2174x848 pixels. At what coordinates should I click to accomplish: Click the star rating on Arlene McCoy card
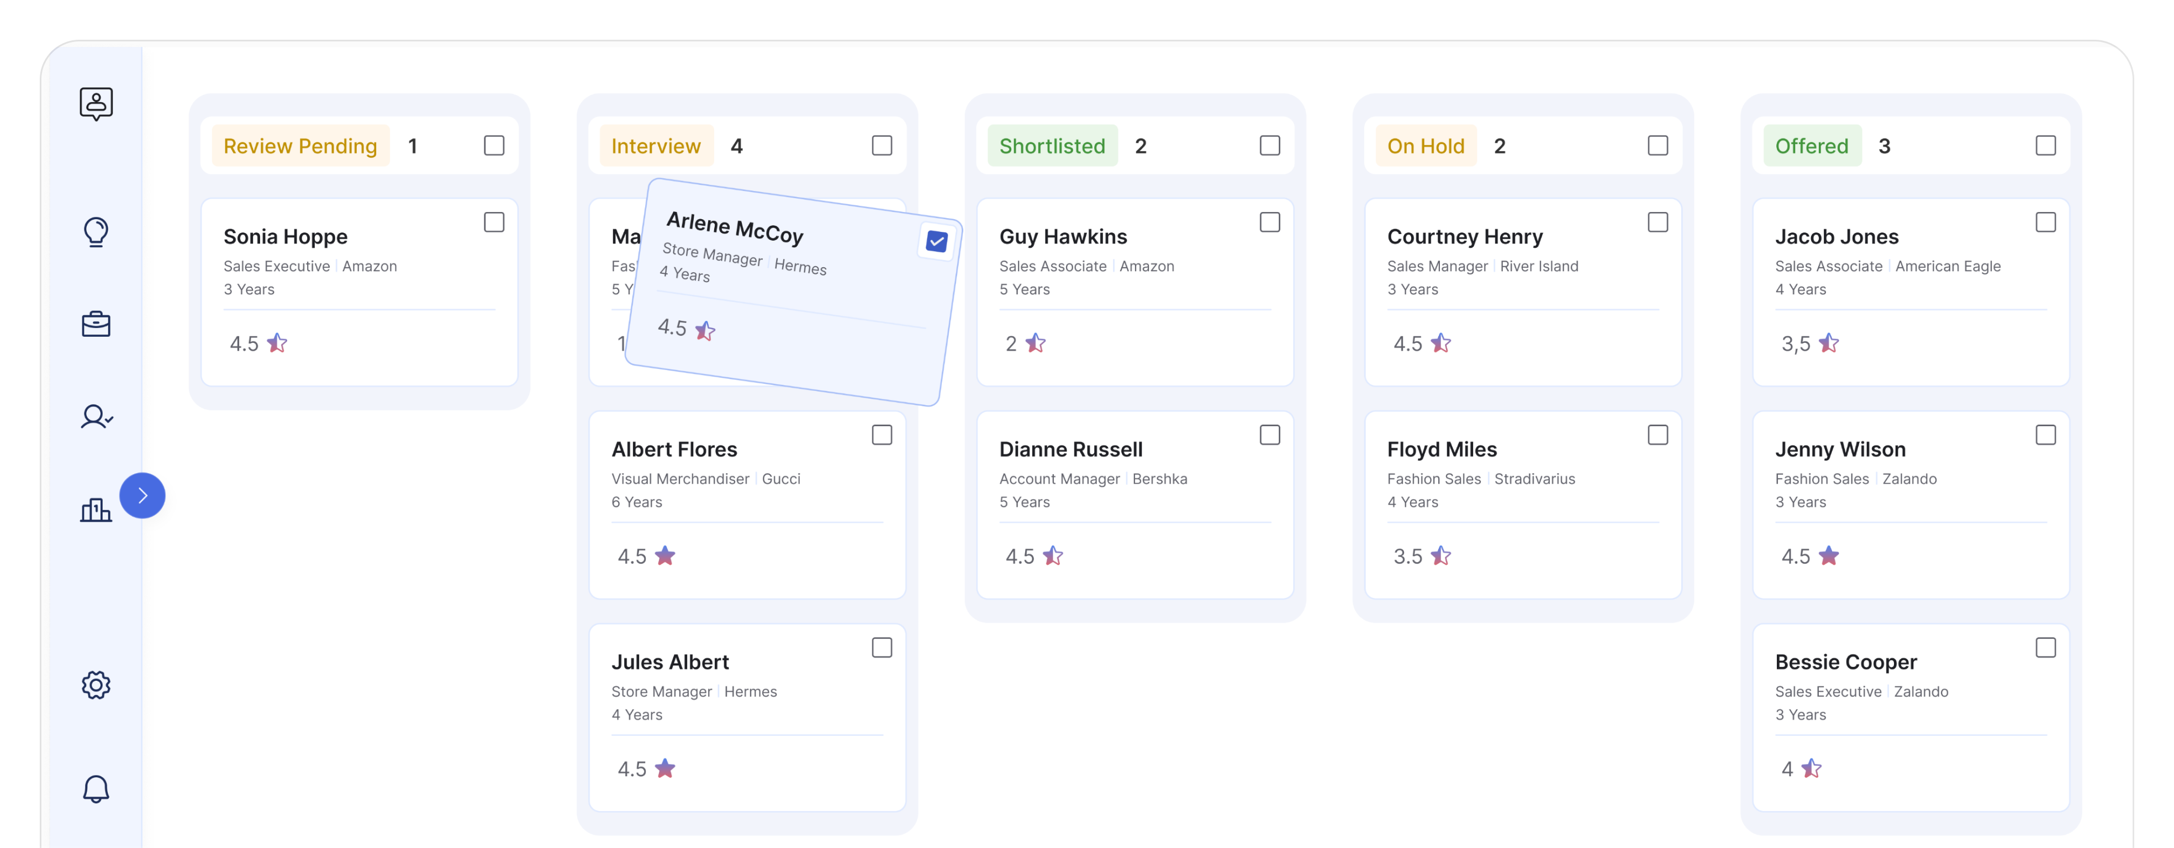705,331
